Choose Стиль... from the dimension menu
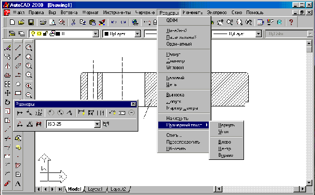Image resolution: width=315 pixels, height=195 pixels. point(174,135)
